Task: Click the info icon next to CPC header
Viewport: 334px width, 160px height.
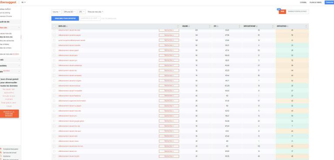Action: coord(217,26)
